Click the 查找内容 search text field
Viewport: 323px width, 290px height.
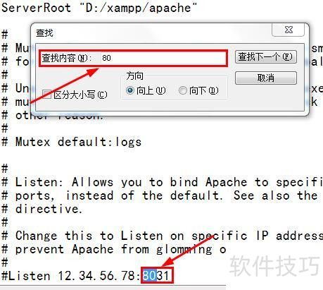[x=163, y=58]
